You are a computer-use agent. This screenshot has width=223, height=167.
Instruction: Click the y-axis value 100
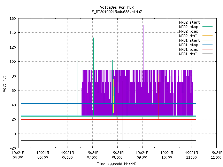point(13,62)
